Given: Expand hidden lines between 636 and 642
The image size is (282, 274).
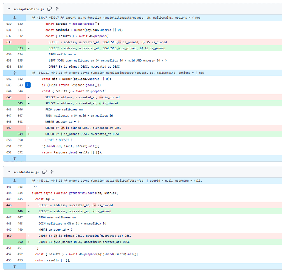Looking at the screenshot, I should click(x=15, y=73).
